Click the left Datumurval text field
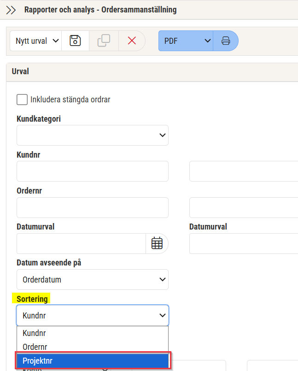 (81, 243)
